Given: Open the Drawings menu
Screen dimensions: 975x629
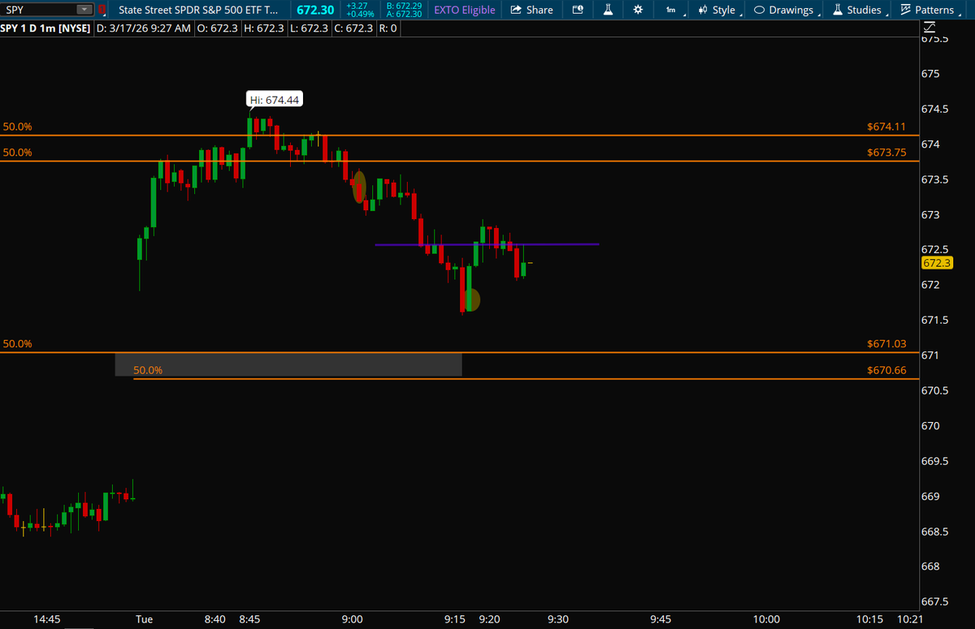Looking at the screenshot, I should pos(785,10).
